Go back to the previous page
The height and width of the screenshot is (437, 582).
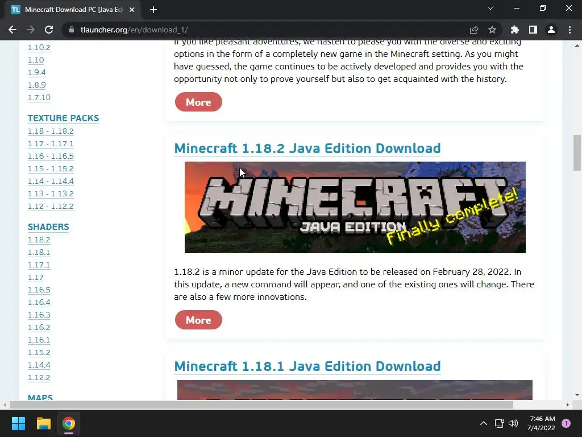click(x=13, y=30)
